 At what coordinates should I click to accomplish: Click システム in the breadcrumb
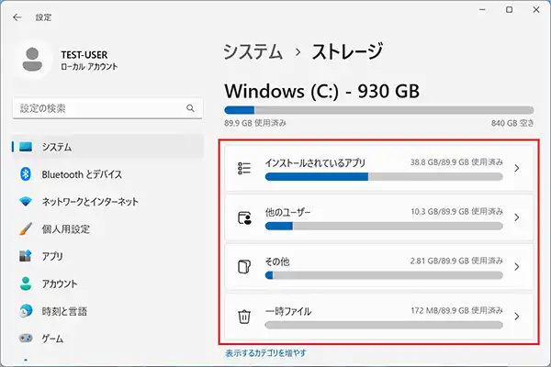pyautogui.click(x=253, y=51)
